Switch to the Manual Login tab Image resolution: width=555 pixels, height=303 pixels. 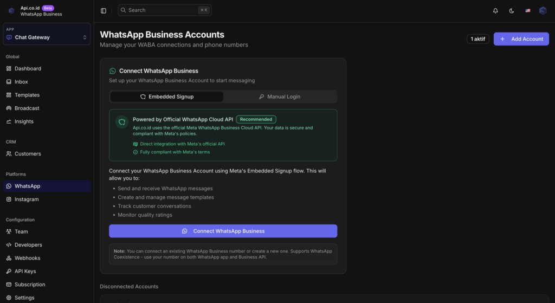tap(280, 96)
